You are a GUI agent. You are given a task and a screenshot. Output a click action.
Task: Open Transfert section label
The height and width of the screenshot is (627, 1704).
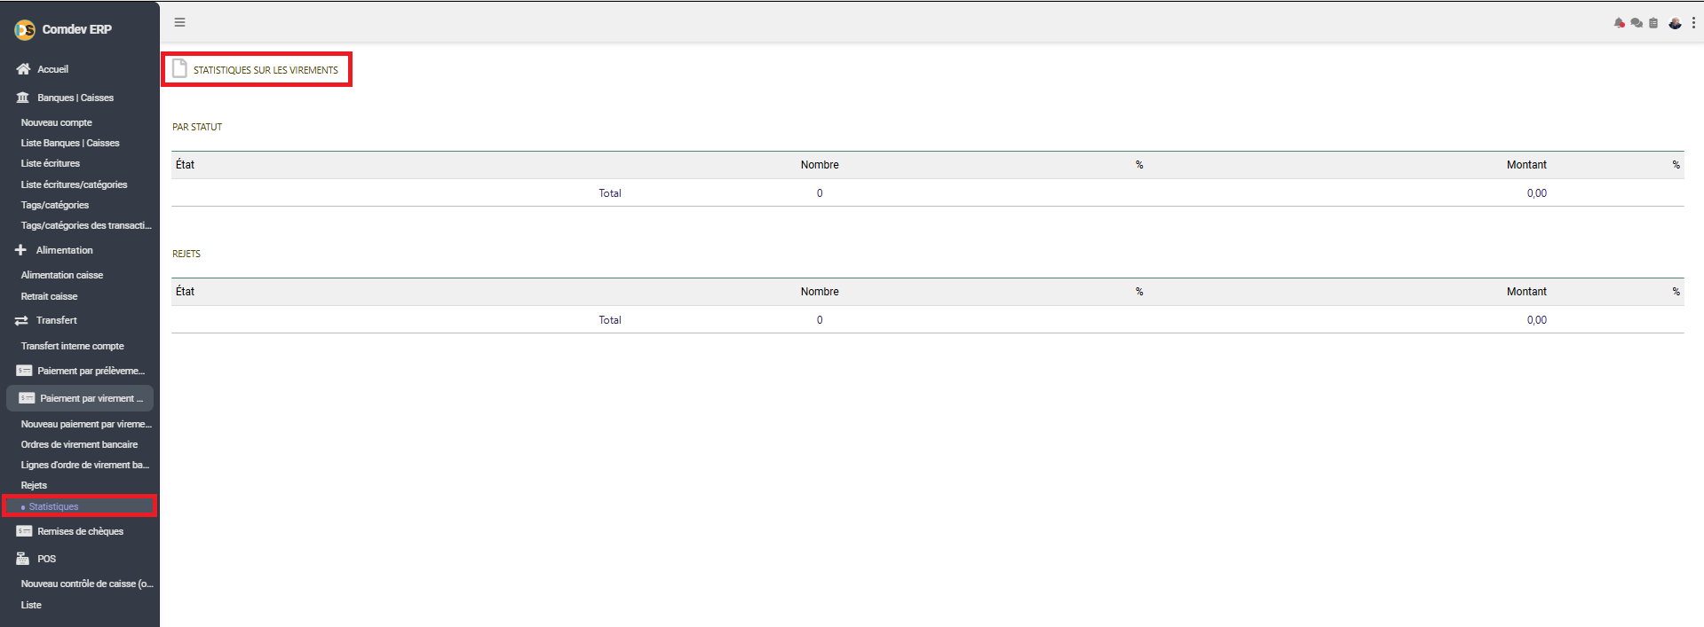point(56,320)
